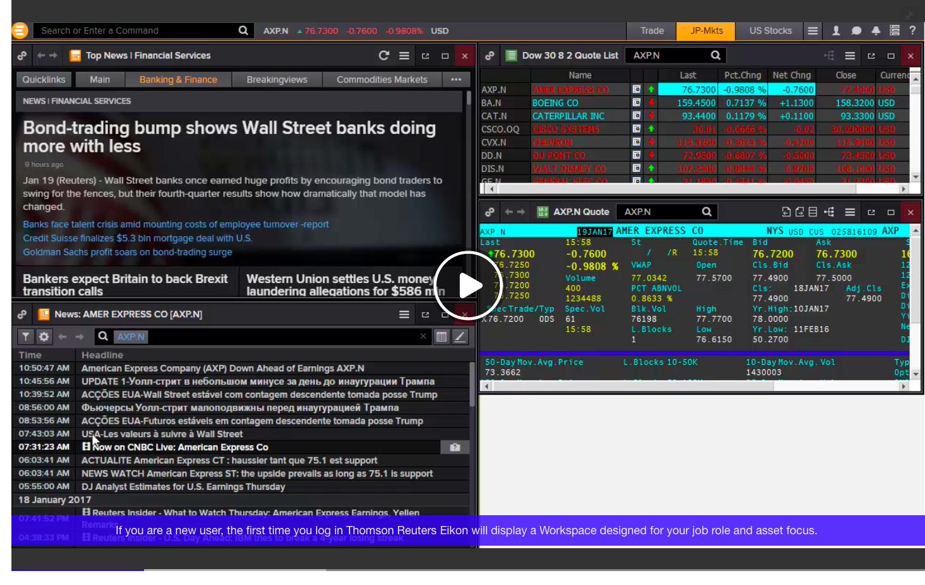Click the pencil edit icon in AXP news panel
The width and height of the screenshot is (925, 585).
click(x=460, y=336)
